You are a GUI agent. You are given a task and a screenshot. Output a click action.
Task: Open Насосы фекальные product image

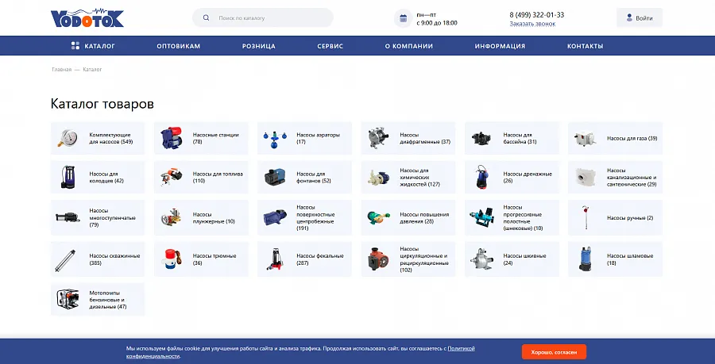tap(275, 259)
